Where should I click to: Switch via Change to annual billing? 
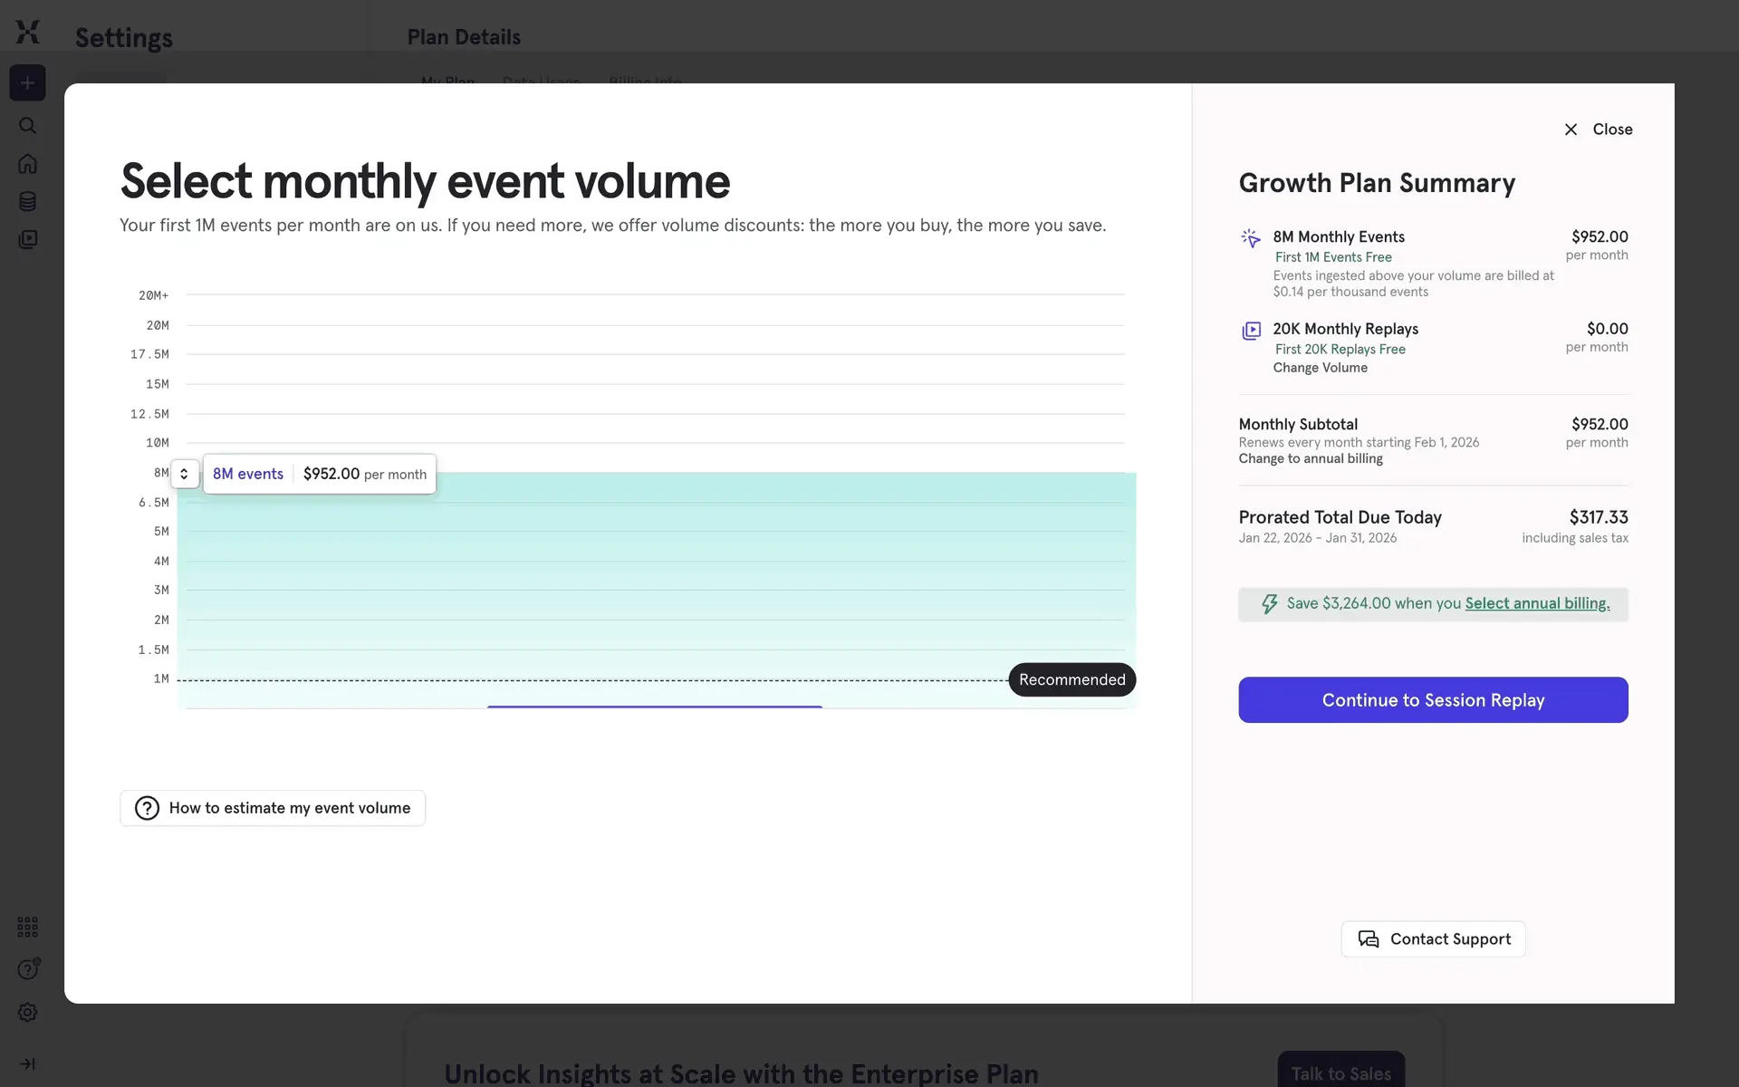click(x=1310, y=458)
